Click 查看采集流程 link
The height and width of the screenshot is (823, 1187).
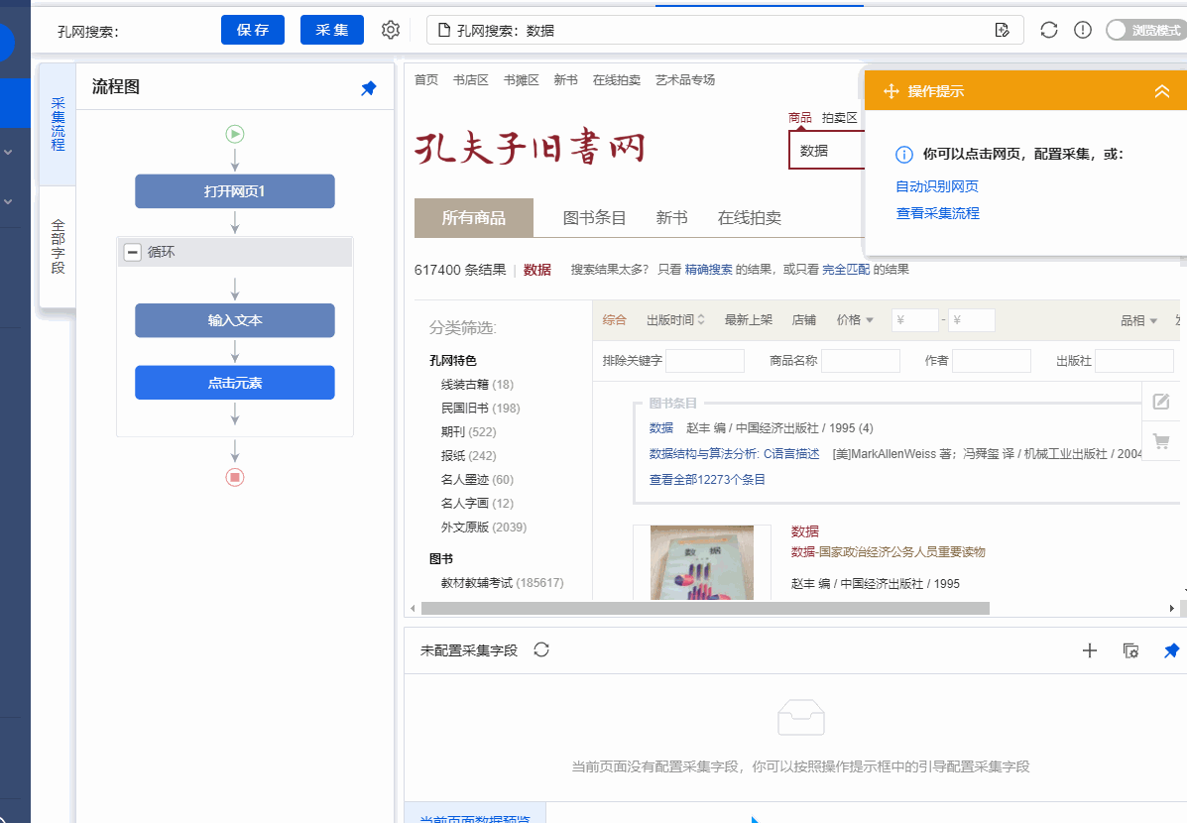(x=938, y=213)
